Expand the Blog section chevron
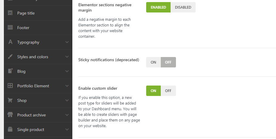 tap(67, 71)
